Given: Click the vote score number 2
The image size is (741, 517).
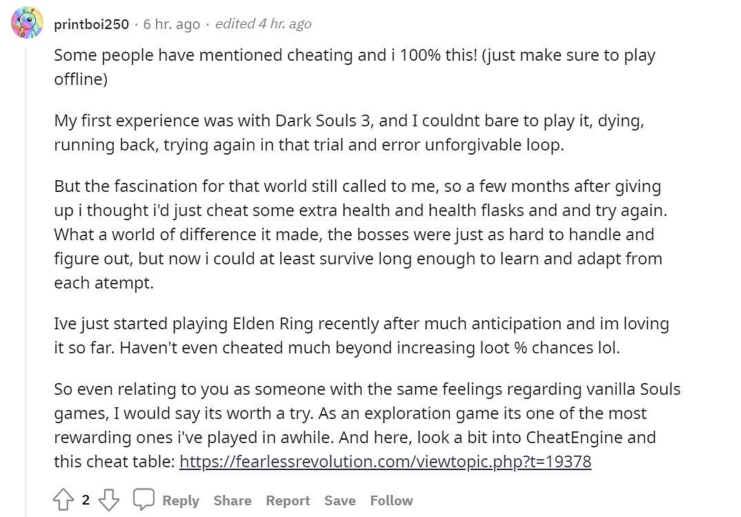Looking at the screenshot, I should pyautogui.click(x=86, y=500).
